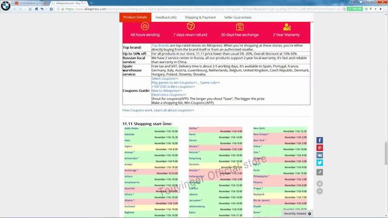Click the play-shaped arrow at toolbar end
This screenshot has width=388, height=218.
pos(381,9)
